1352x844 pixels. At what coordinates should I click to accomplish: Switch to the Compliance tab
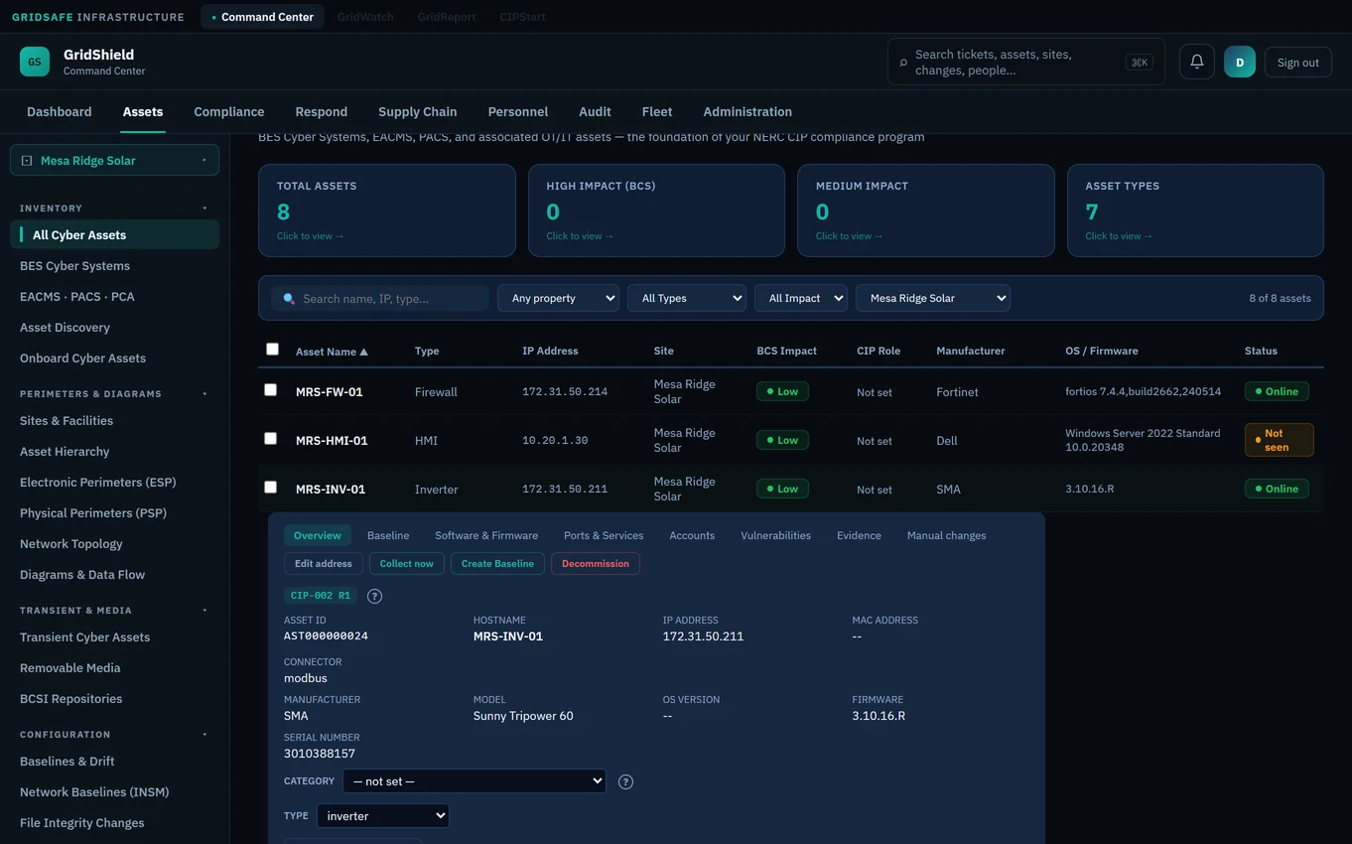pyautogui.click(x=229, y=112)
